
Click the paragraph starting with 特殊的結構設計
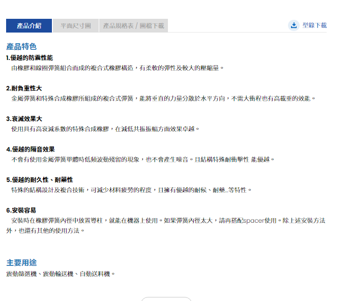131,190
